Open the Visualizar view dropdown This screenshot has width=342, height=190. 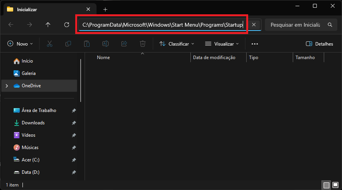click(x=222, y=44)
